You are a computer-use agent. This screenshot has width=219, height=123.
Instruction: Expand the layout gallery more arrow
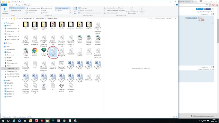70,13
